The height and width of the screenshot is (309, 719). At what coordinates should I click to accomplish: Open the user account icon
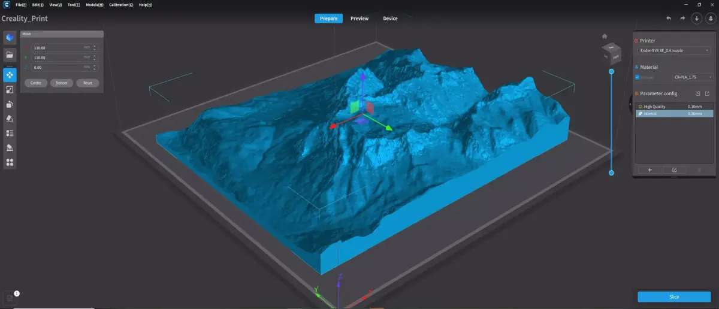point(711,18)
